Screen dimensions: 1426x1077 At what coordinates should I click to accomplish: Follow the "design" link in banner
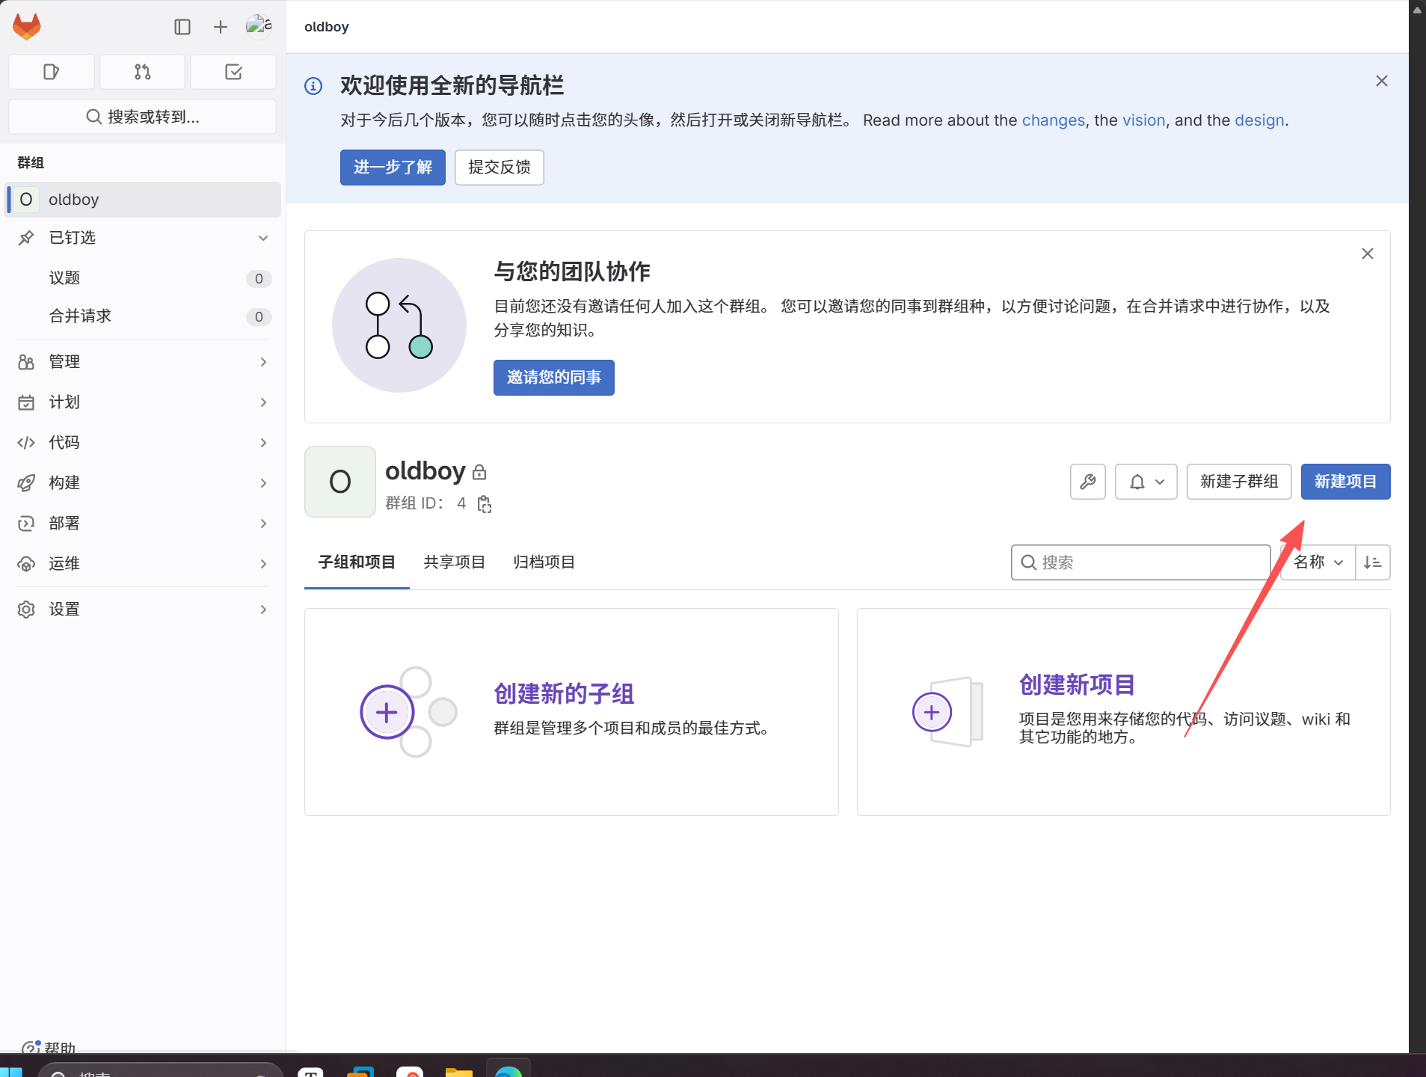(x=1260, y=120)
